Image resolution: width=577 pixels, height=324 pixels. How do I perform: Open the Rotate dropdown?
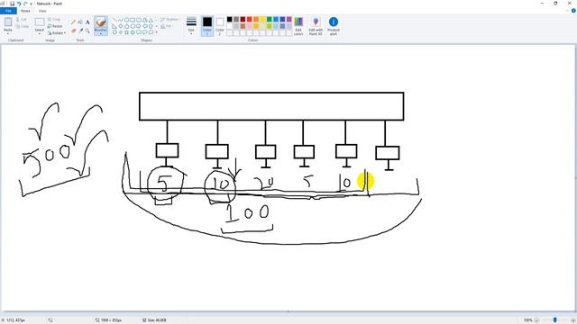[x=56, y=32]
